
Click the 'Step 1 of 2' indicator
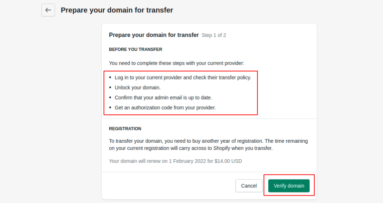coord(214,36)
